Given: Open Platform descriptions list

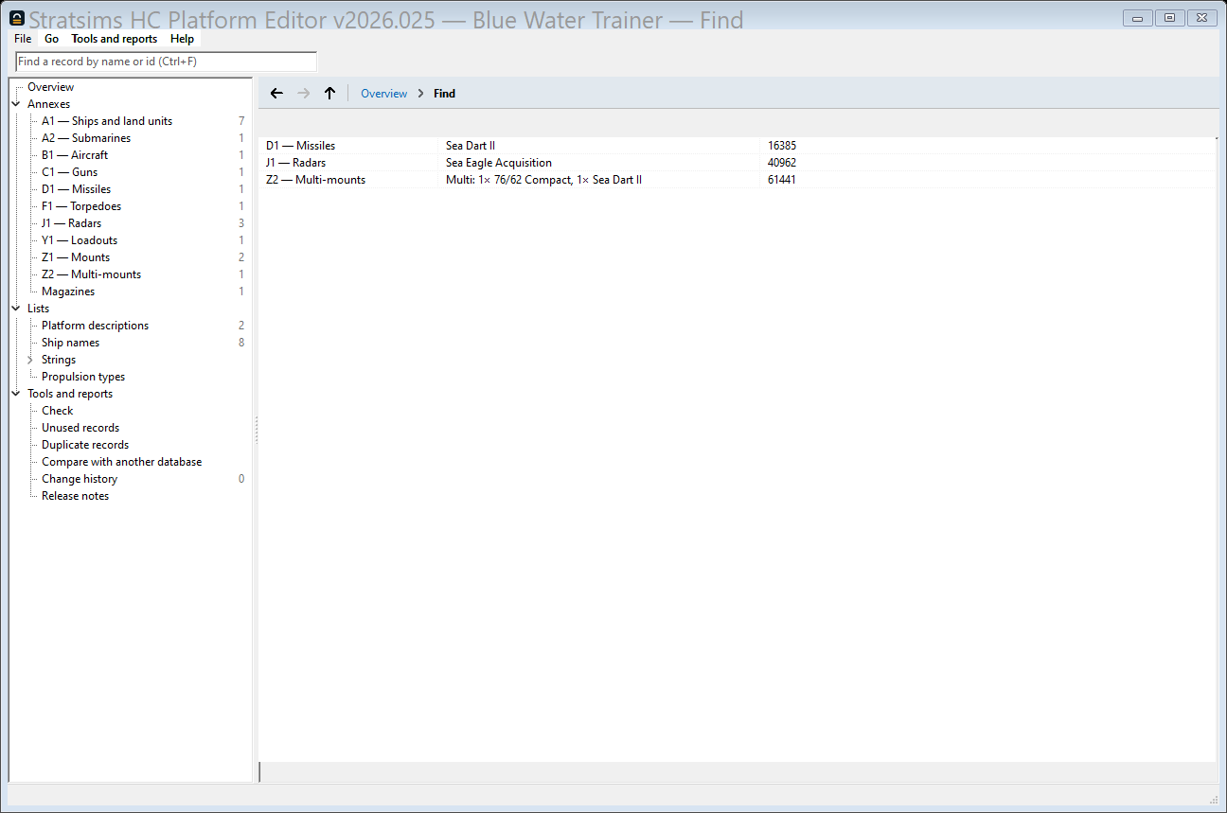Looking at the screenshot, I should 95,326.
